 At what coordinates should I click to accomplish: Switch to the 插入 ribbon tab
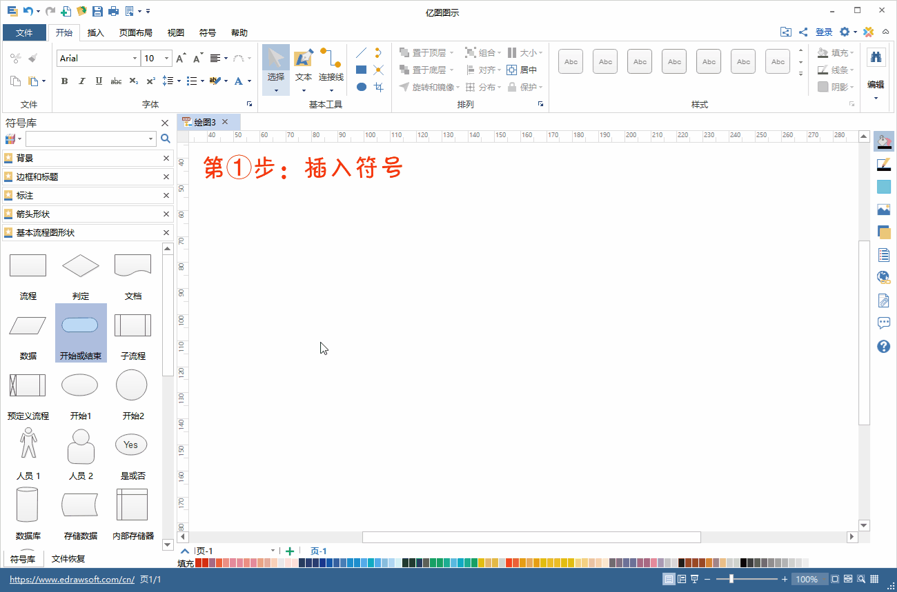pos(95,32)
